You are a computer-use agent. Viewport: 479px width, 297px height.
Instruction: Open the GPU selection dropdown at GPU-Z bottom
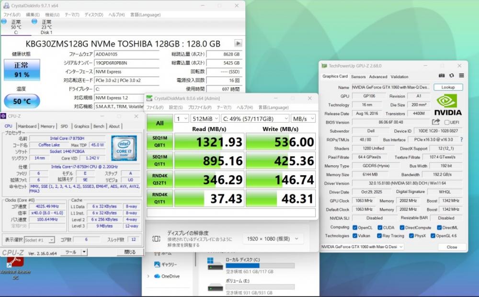362,247
